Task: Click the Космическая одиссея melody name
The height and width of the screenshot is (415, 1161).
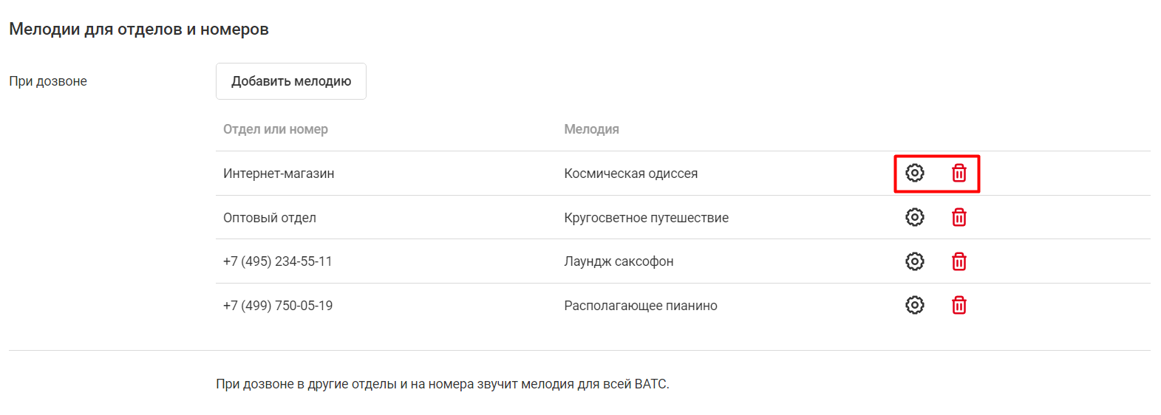Action: click(x=630, y=174)
